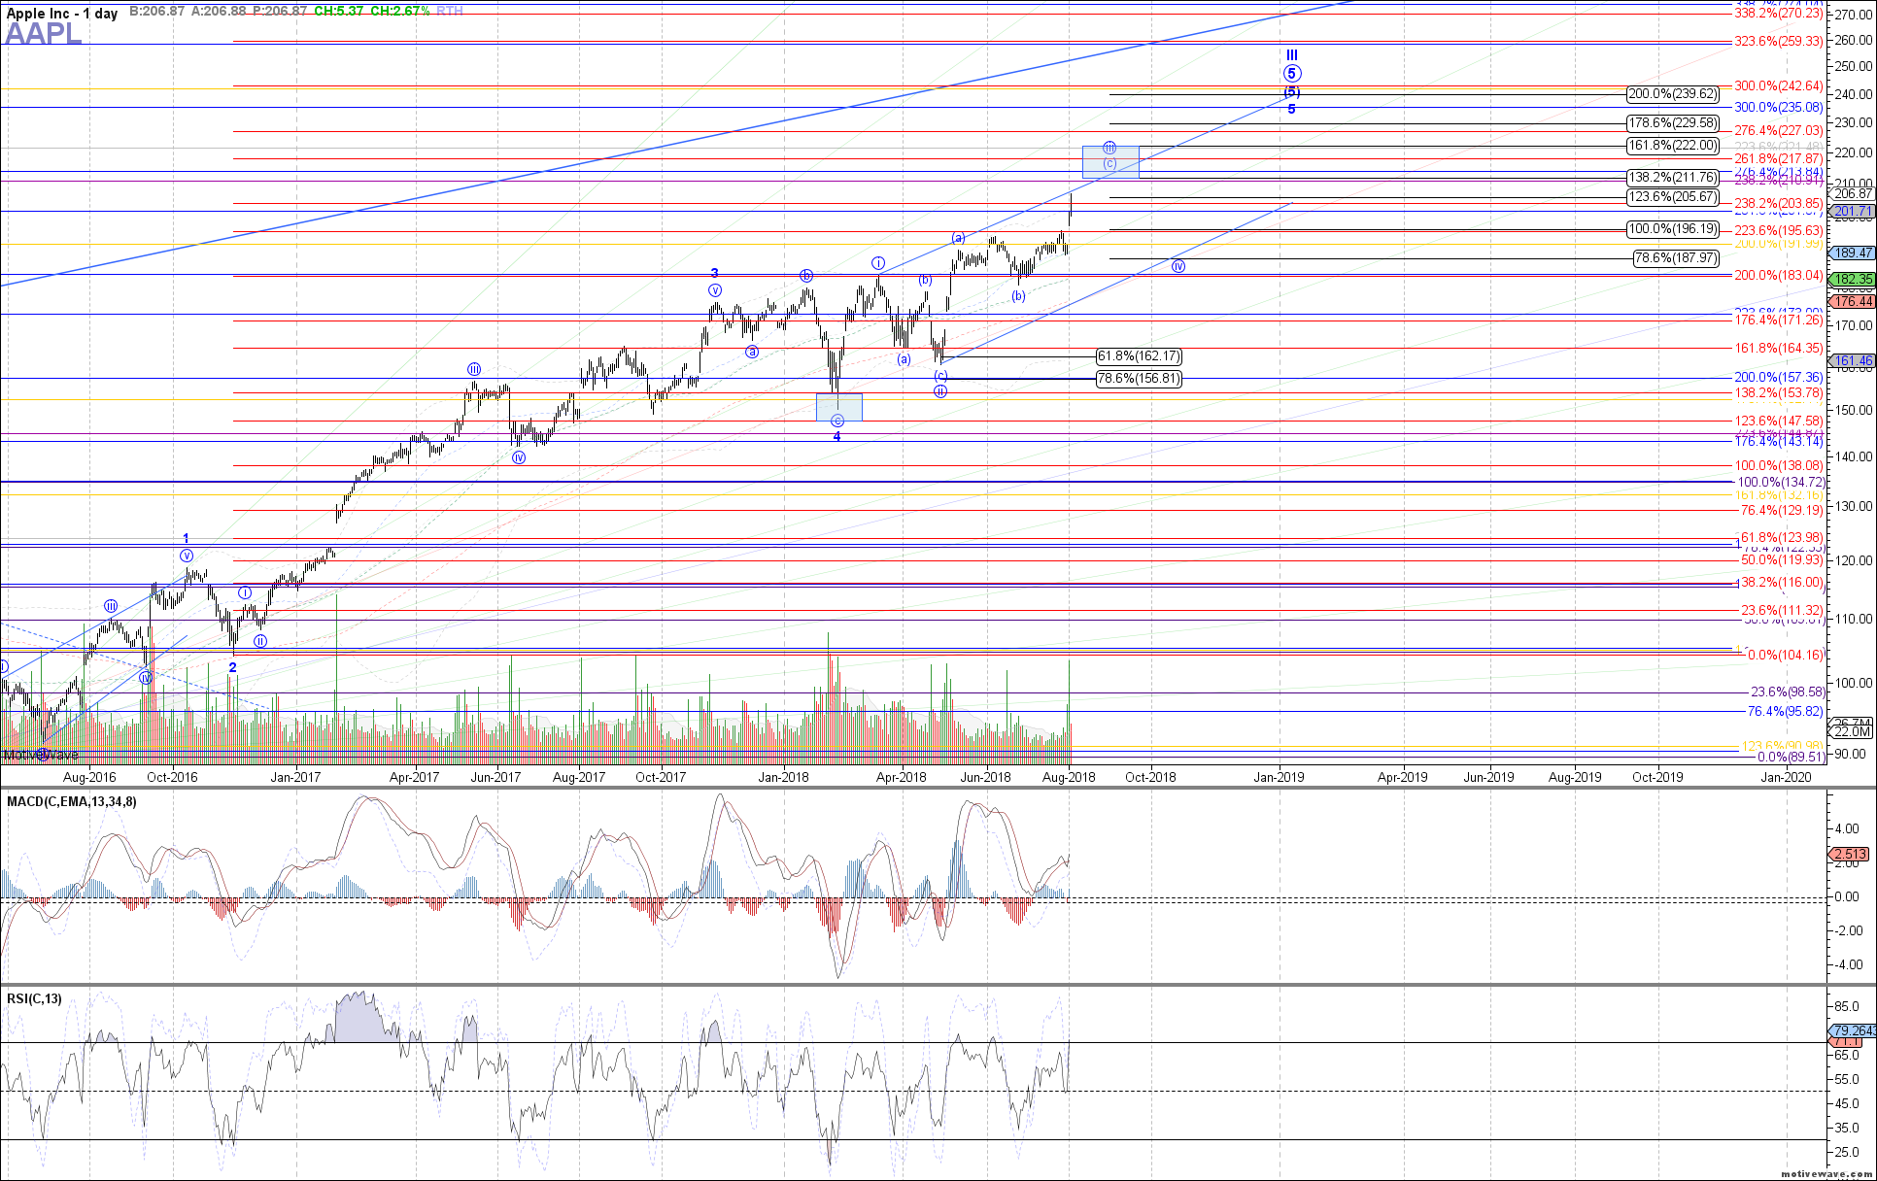Click the red 176.44 price tag

[x=1853, y=301]
